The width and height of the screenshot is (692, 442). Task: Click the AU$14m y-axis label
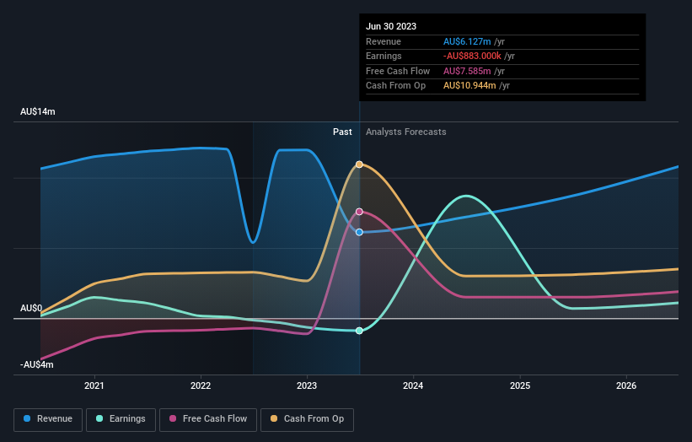pos(38,111)
